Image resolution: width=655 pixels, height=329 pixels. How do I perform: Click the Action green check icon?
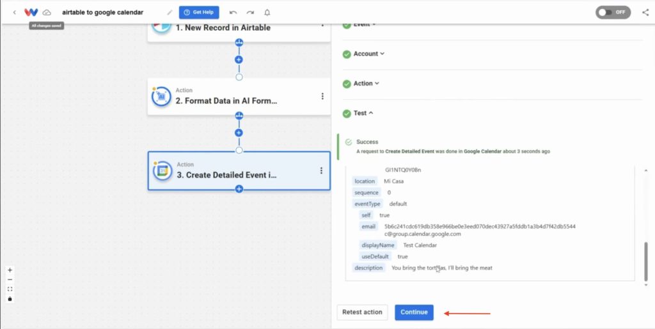[347, 84]
